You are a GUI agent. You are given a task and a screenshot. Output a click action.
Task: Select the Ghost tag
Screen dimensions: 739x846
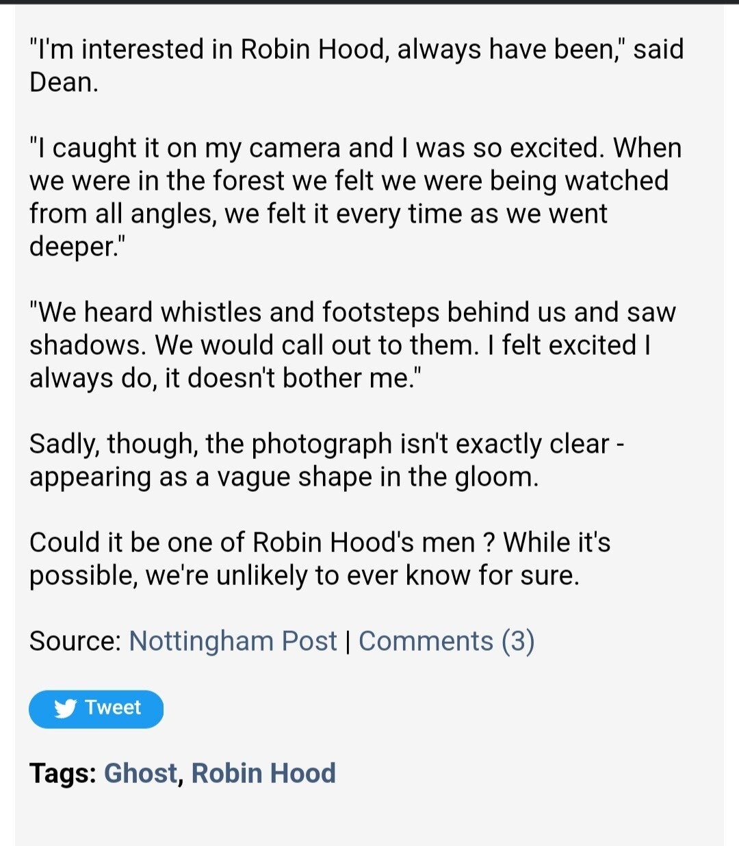pyautogui.click(x=140, y=773)
